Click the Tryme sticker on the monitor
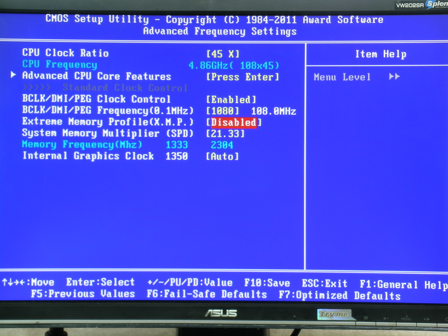 coord(334,314)
